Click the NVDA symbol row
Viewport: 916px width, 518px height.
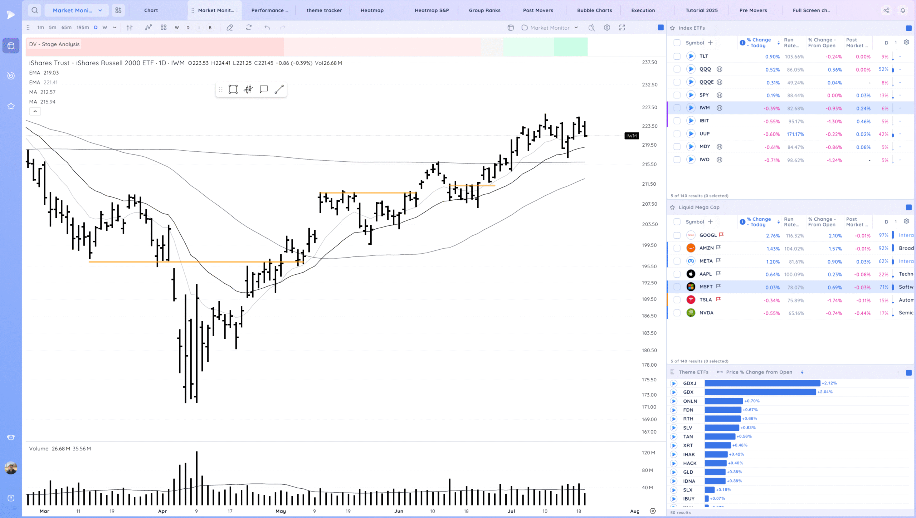(x=706, y=313)
